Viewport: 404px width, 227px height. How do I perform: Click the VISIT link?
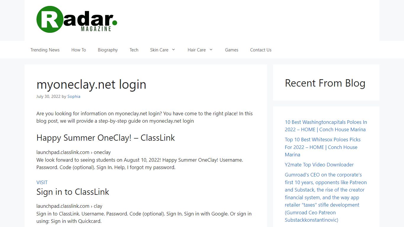pos(42,182)
